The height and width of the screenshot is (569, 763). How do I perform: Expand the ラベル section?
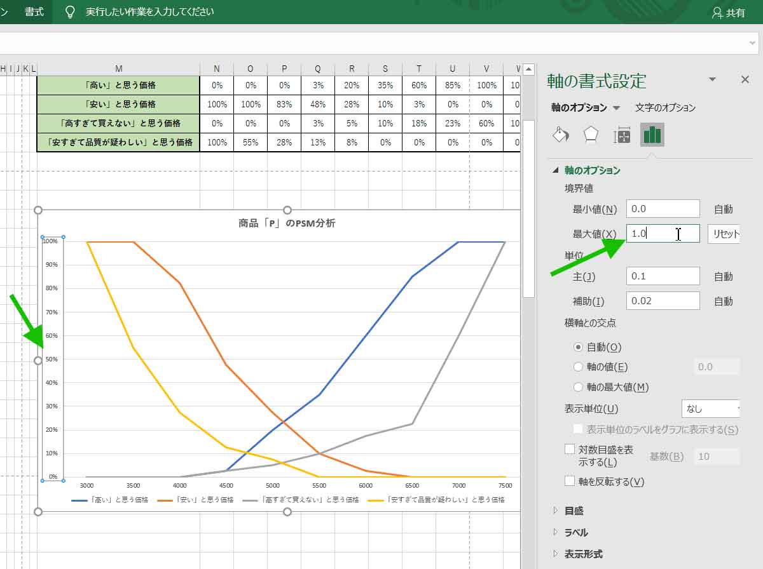pyautogui.click(x=556, y=532)
